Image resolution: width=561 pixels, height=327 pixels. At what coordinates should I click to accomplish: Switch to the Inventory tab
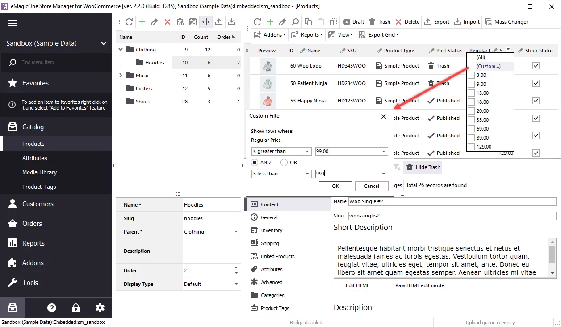tap(271, 230)
